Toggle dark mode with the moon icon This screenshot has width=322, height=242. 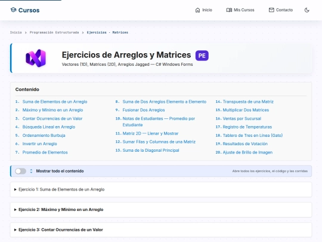[307, 10]
